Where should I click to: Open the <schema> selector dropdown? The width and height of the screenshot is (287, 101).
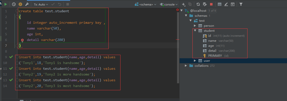click(x=146, y=4)
